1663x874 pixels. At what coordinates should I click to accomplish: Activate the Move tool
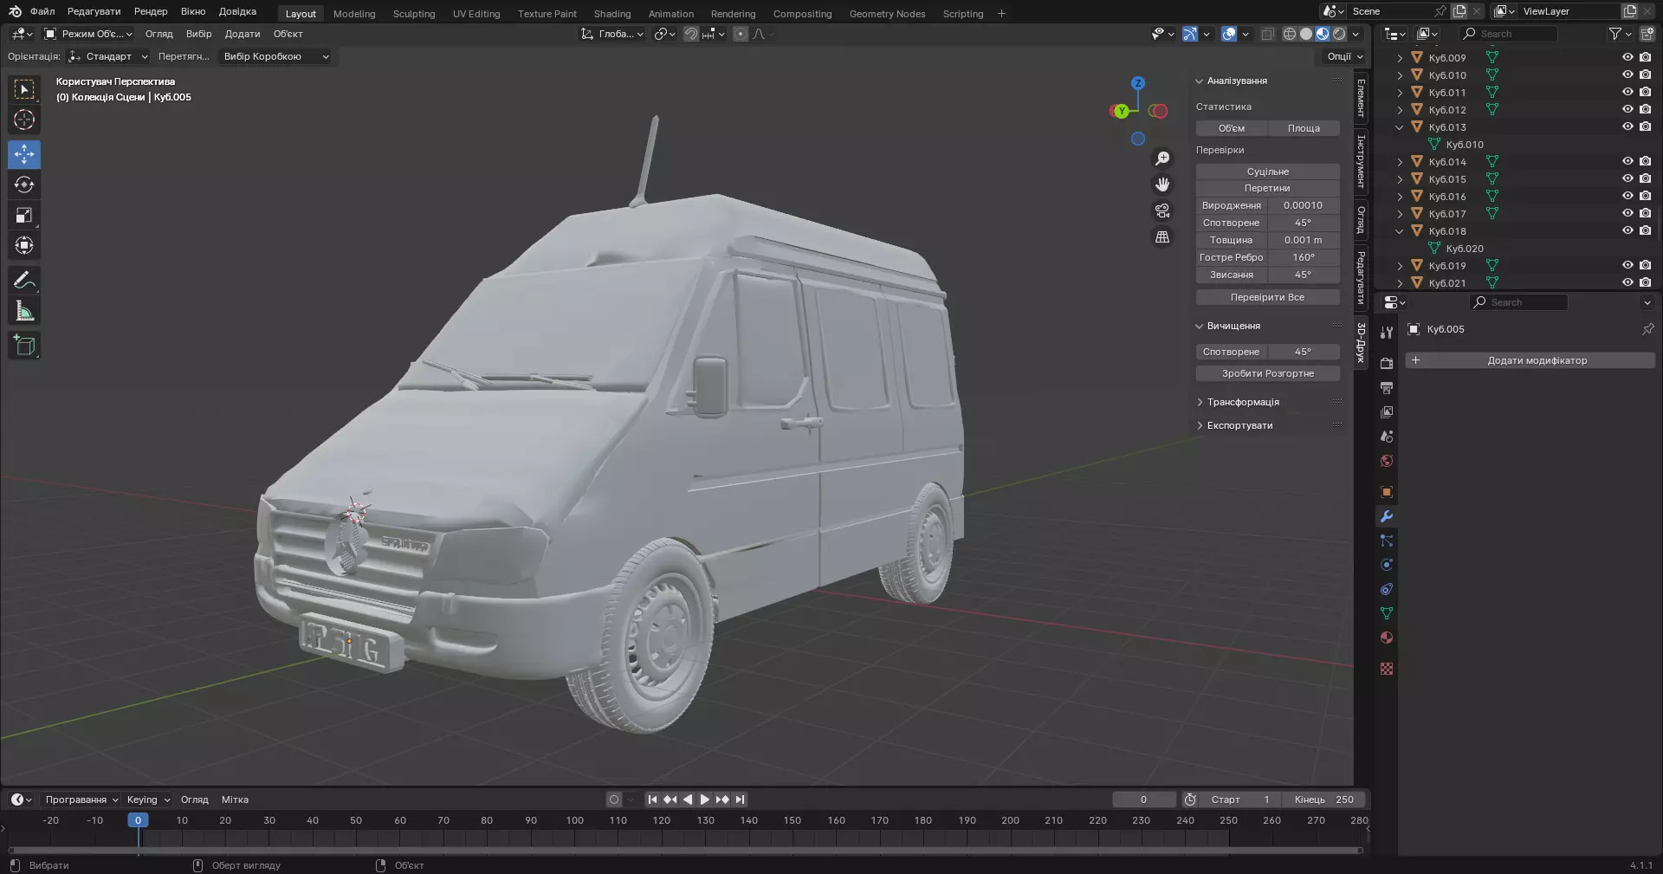[x=24, y=155]
